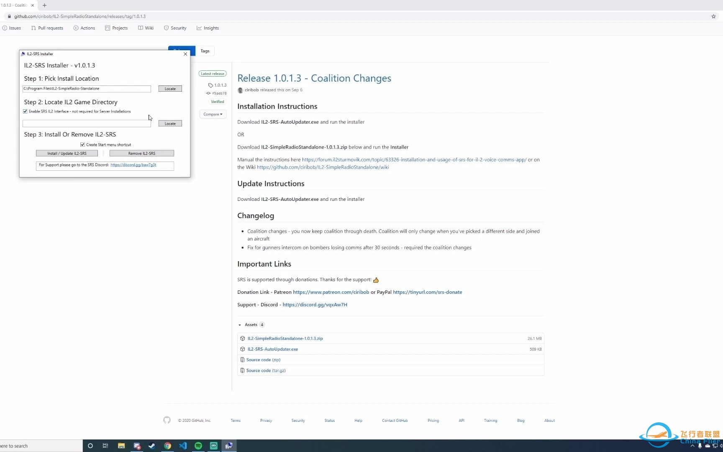Select the IL2-SRS Installer taskbar icon
The height and width of the screenshot is (452, 723).
click(229, 446)
